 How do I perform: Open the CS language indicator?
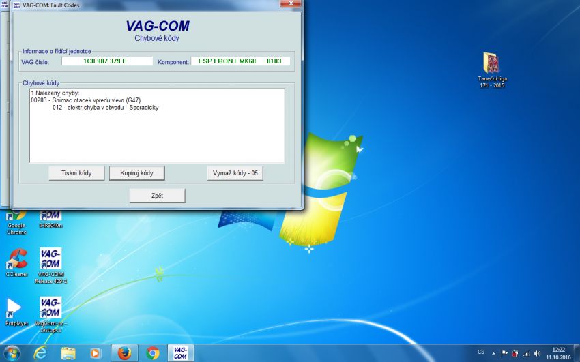click(x=481, y=352)
